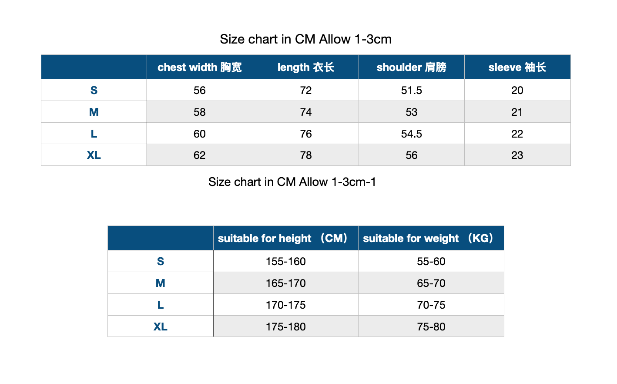Select the 65-70 weight range cell
This screenshot has height=384, width=617.
pos(431,283)
